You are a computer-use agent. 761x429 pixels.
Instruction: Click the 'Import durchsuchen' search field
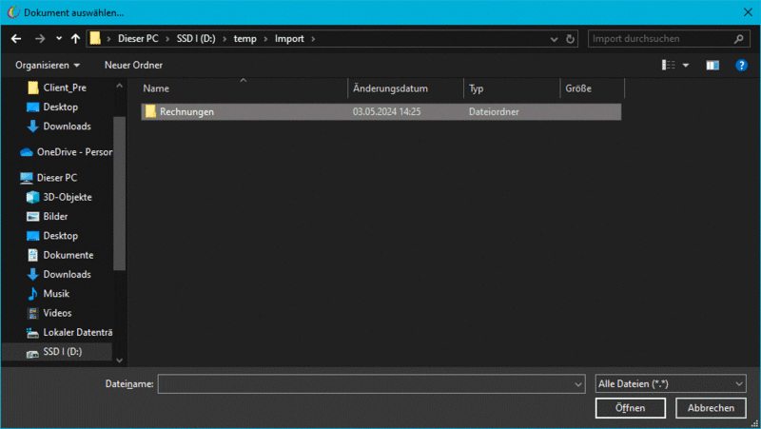669,38
